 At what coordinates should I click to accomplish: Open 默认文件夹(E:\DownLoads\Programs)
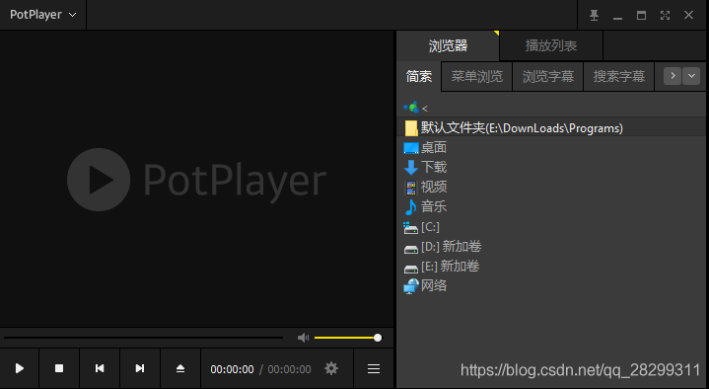point(551,128)
